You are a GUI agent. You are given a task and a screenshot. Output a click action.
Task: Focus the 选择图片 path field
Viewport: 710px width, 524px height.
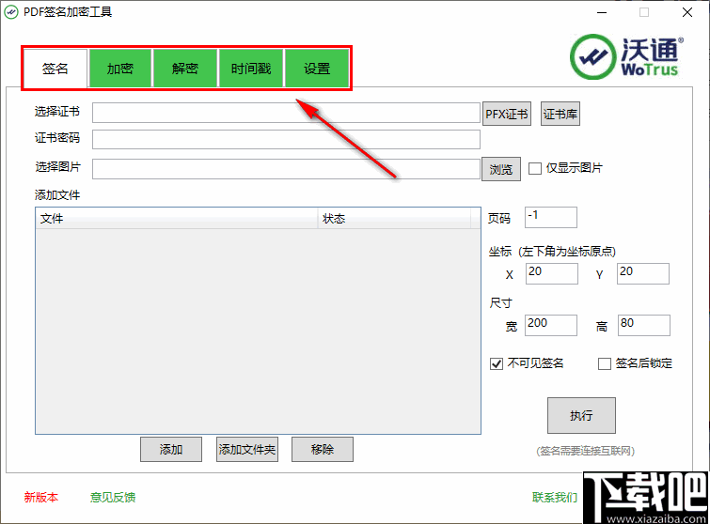pyautogui.click(x=286, y=169)
